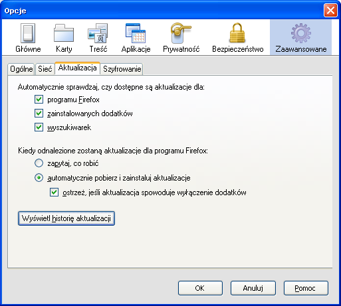Open the Karty folder icon pane
The width and height of the screenshot is (341, 306).
point(64,38)
